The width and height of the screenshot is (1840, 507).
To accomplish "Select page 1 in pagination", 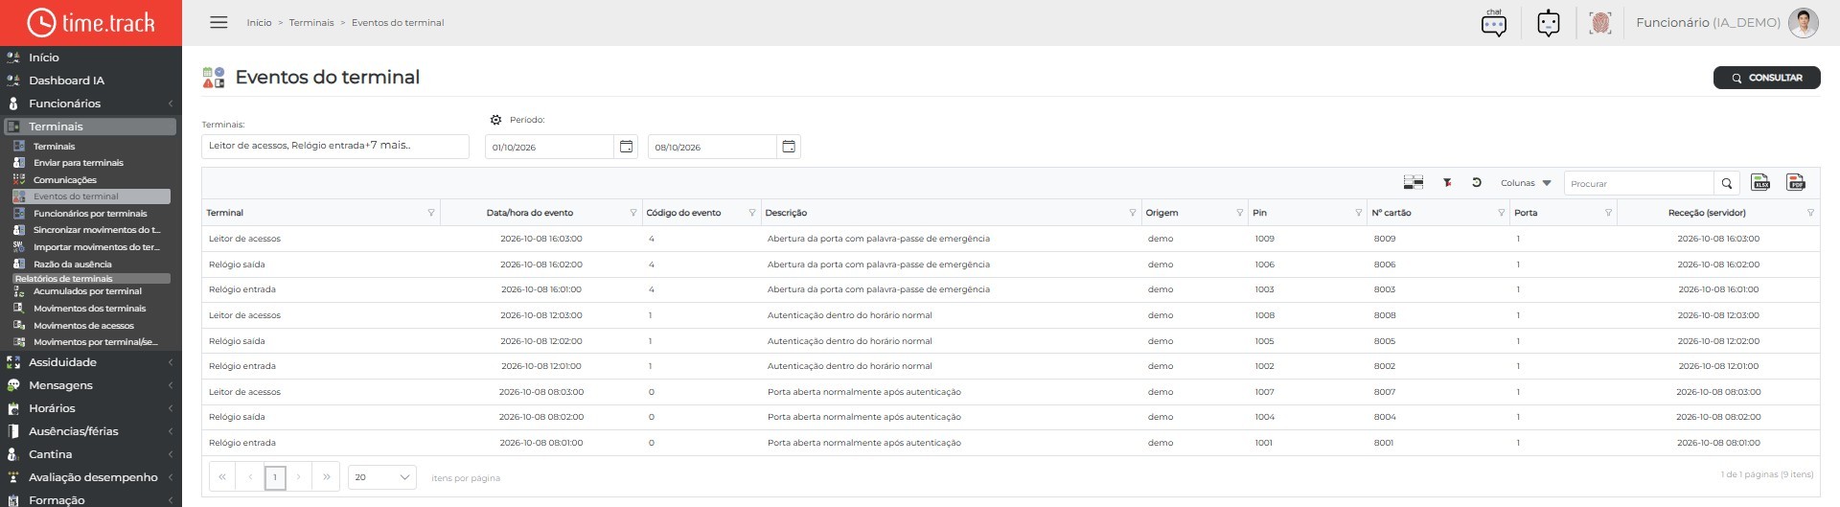I will pos(275,477).
